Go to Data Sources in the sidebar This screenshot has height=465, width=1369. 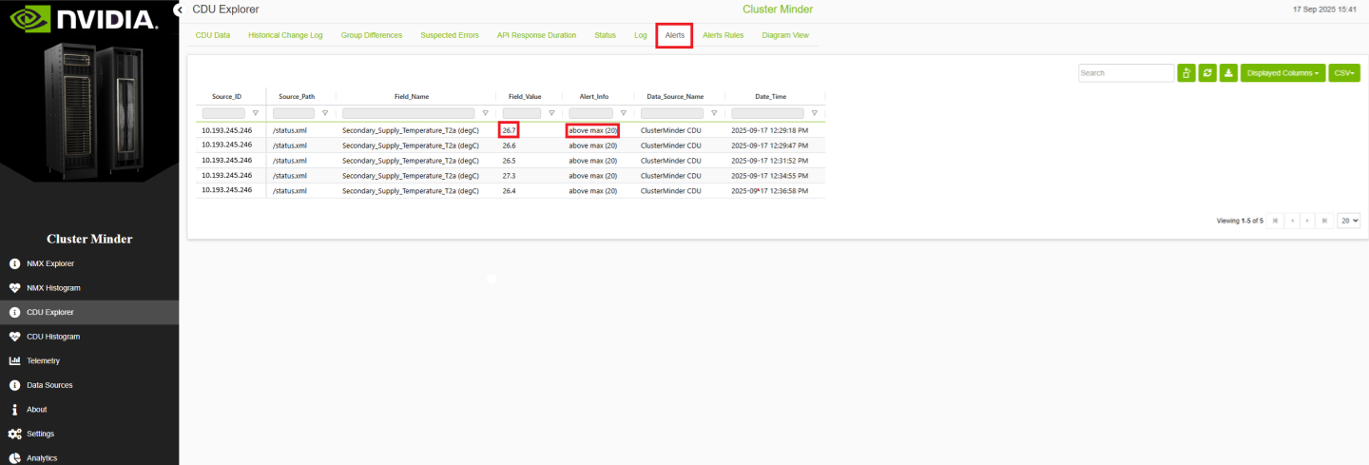(49, 385)
